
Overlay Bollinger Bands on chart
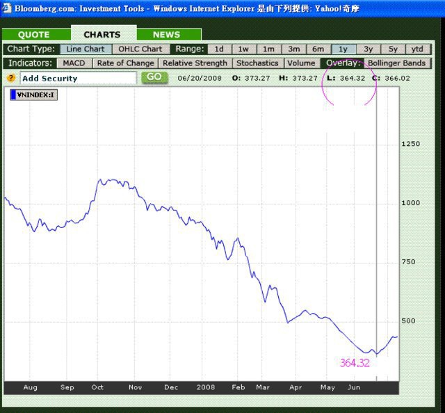[x=396, y=63]
